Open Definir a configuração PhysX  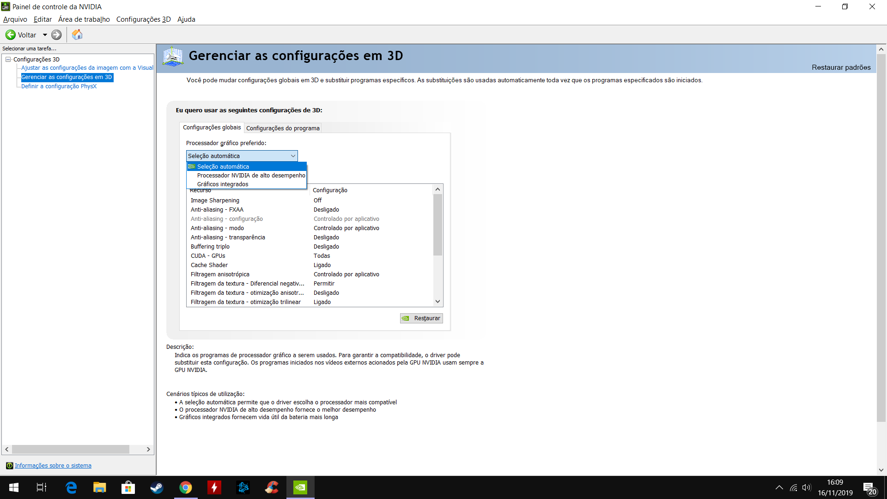(59, 86)
